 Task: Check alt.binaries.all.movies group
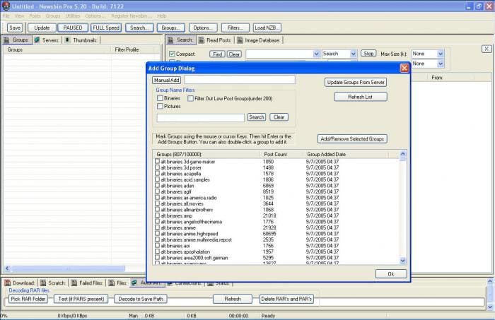pos(157,203)
